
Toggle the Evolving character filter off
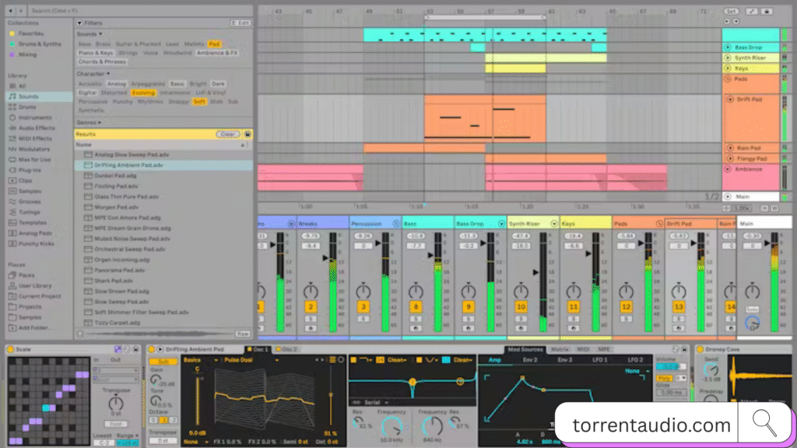(x=143, y=93)
